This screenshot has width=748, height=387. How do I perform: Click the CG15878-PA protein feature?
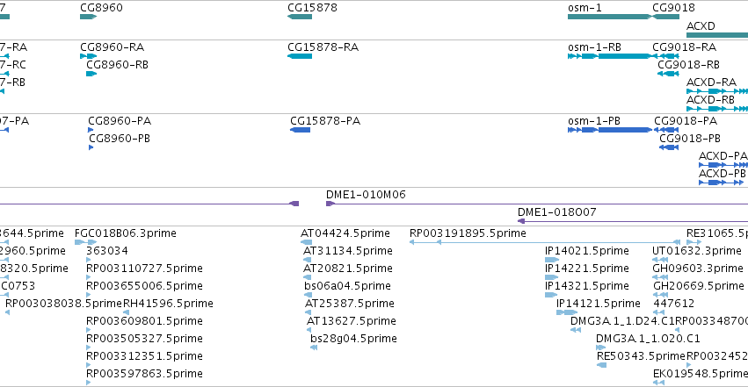pos(300,130)
